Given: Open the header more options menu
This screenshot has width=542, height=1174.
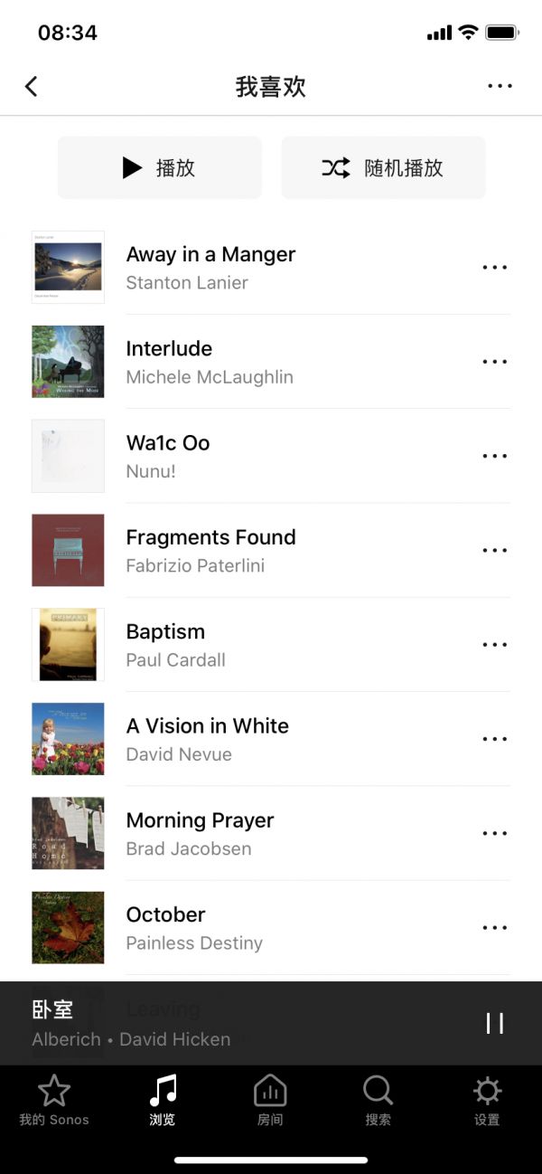Looking at the screenshot, I should point(500,87).
